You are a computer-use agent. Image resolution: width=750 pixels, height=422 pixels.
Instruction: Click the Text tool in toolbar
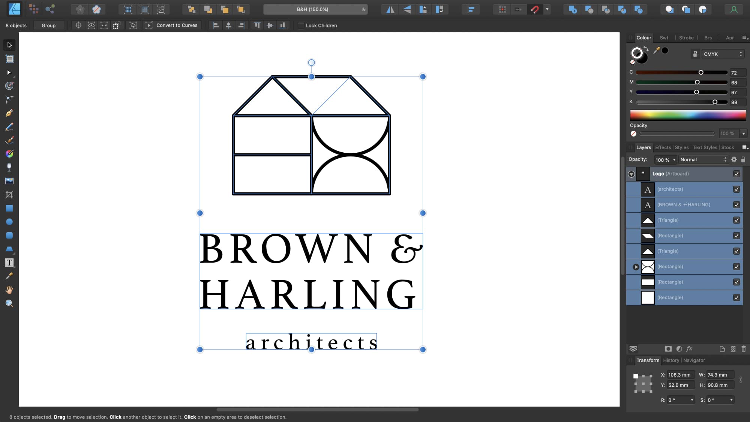pyautogui.click(x=9, y=263)
